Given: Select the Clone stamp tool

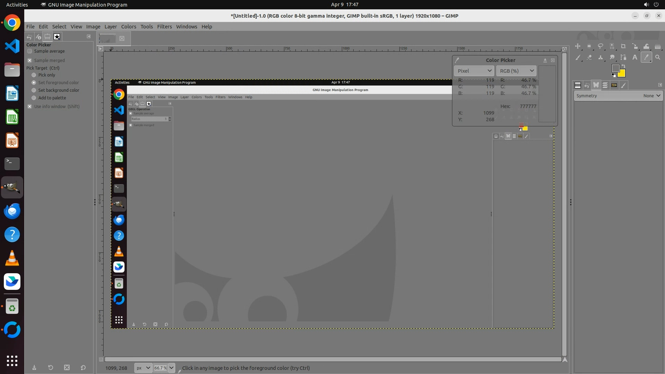Looking at the screenshot, I should (x=601, y=57).
